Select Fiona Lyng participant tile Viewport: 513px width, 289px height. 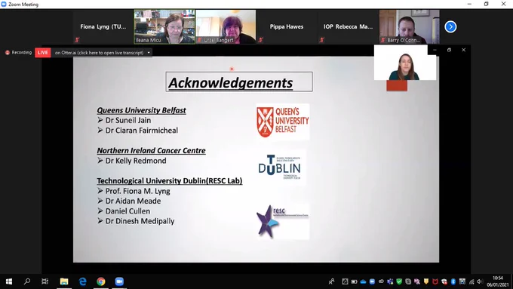pyautogui.click(x=103, y=26)
